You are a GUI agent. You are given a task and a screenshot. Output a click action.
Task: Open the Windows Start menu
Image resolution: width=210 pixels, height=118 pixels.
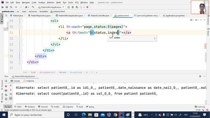pos(4,115)
